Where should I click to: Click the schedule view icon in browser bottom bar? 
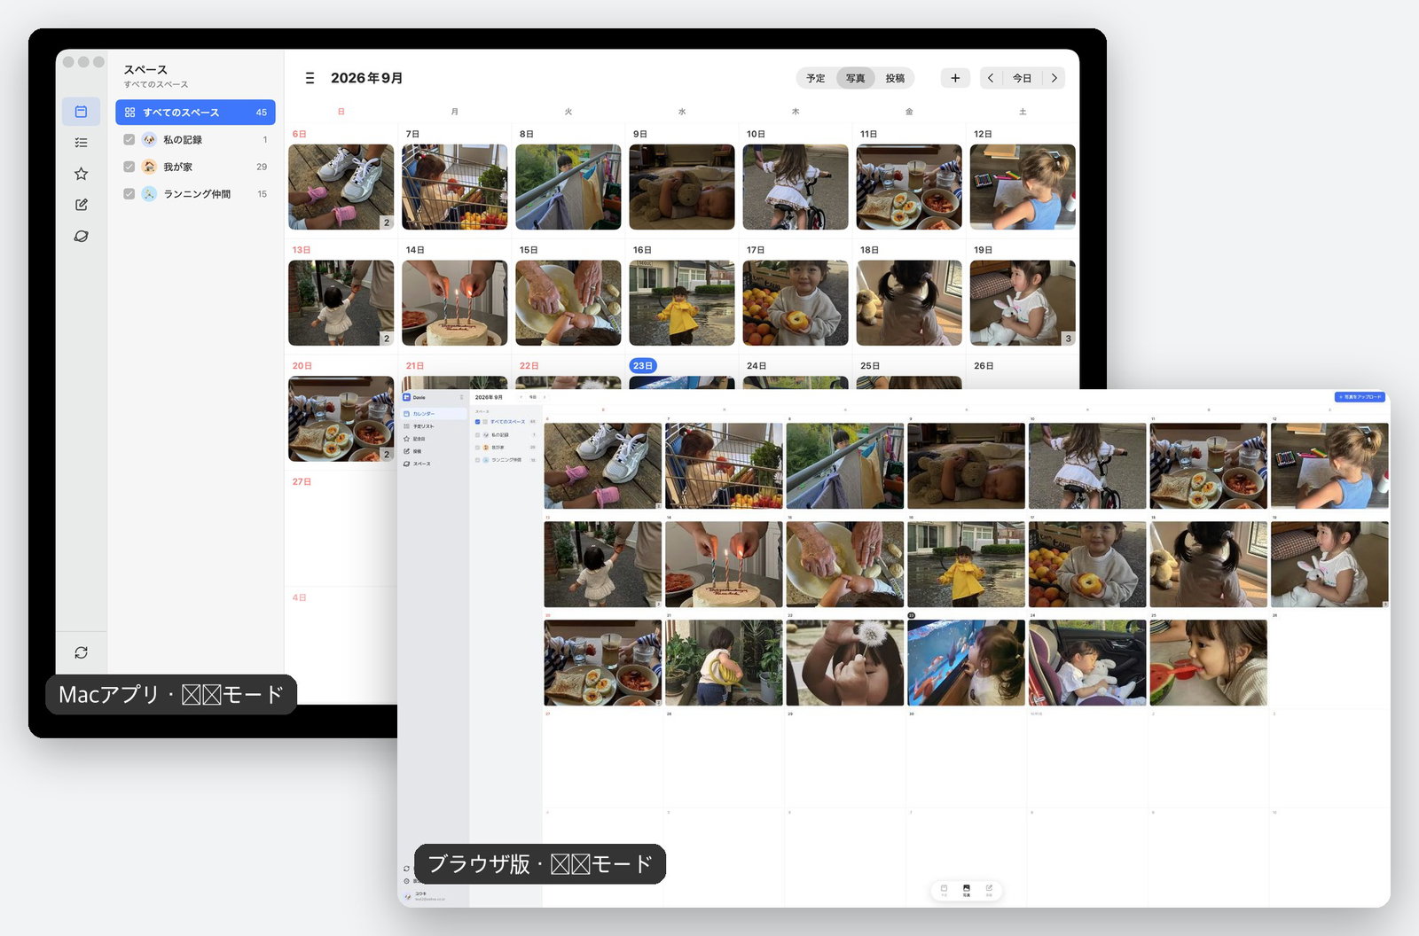944,890
